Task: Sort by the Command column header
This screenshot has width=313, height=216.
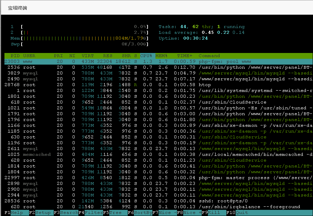Action: [x=209, y=56]
